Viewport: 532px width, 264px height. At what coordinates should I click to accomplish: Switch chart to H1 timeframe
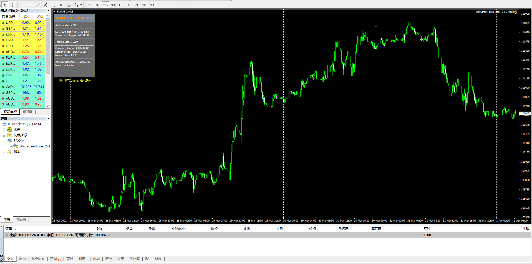(121, 5)
